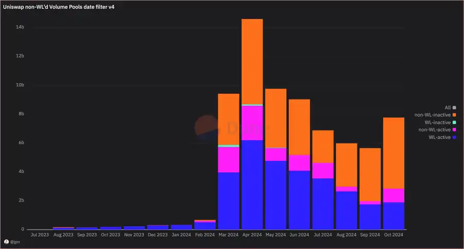
Task: Click the '14b' y-axis label
Action: click(20, 27)
